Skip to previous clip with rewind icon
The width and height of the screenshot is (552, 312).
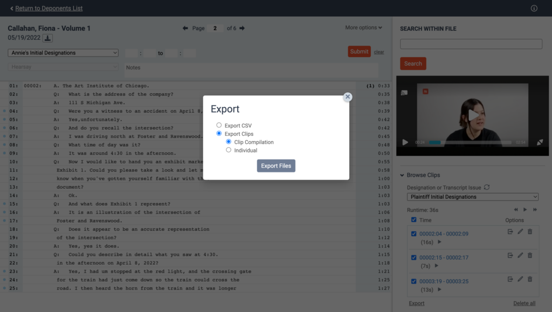(515, 210)
